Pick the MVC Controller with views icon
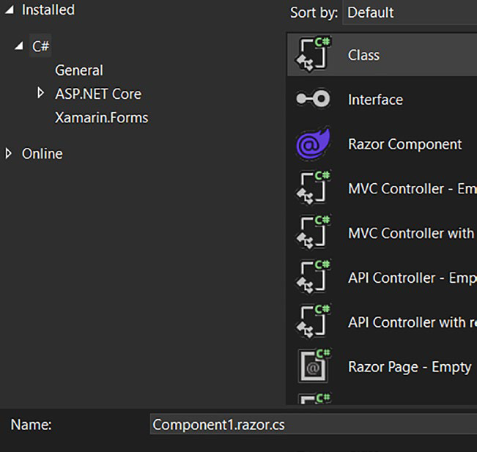 pyautogui.click(x=314, y=232)
